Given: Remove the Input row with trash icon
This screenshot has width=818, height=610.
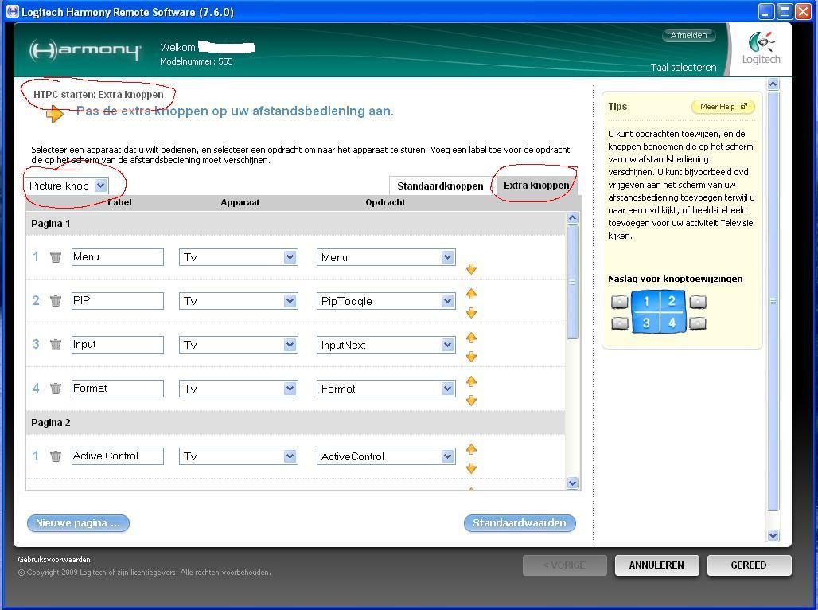Looking at the screenshot, I should pos(55,345).
